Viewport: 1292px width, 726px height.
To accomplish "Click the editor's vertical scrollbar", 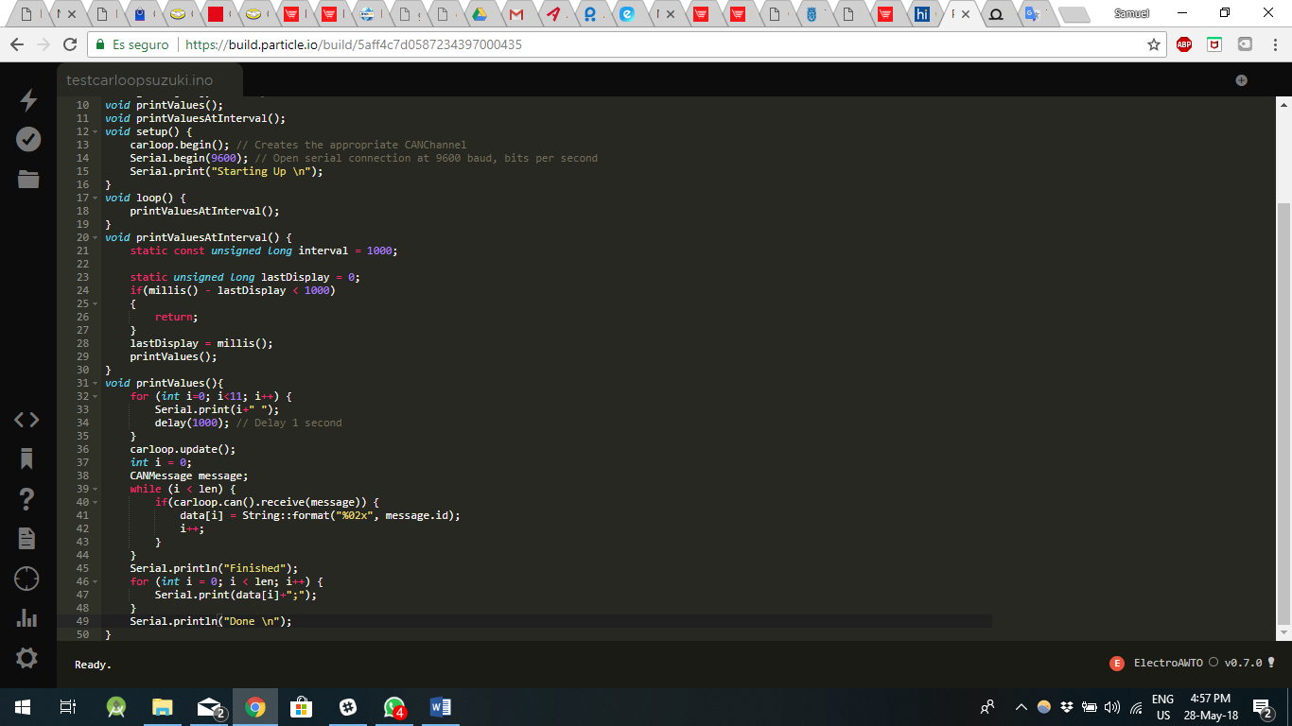I will point(1283,414).
